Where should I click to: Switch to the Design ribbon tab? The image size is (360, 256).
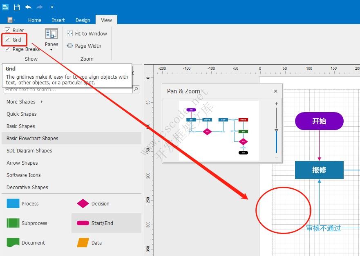83,20
